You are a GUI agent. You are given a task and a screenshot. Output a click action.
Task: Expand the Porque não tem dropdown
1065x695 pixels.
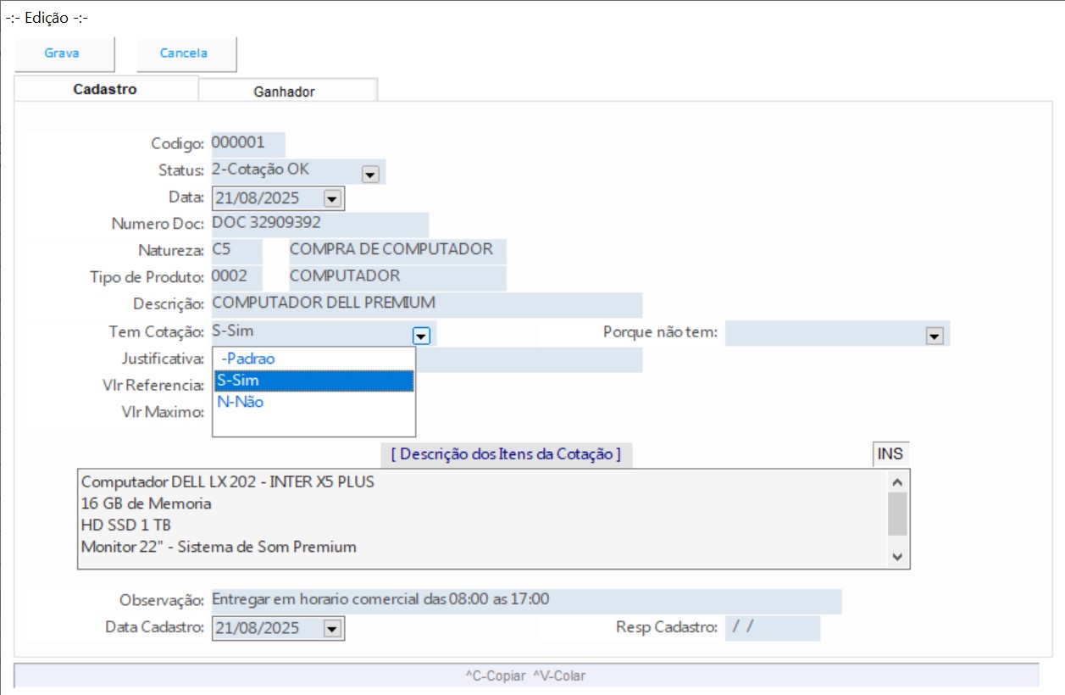pyautogui.click(x=935, y=336)
